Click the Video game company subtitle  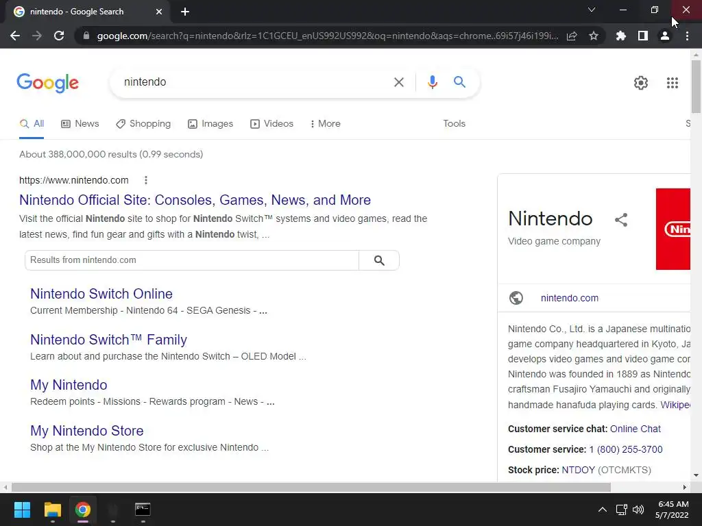point(554,241)
